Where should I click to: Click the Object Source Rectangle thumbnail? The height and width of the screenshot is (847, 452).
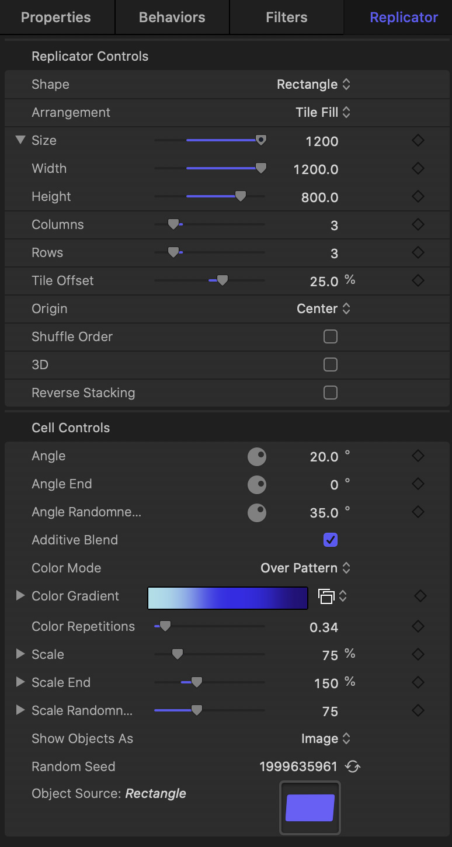310,808
